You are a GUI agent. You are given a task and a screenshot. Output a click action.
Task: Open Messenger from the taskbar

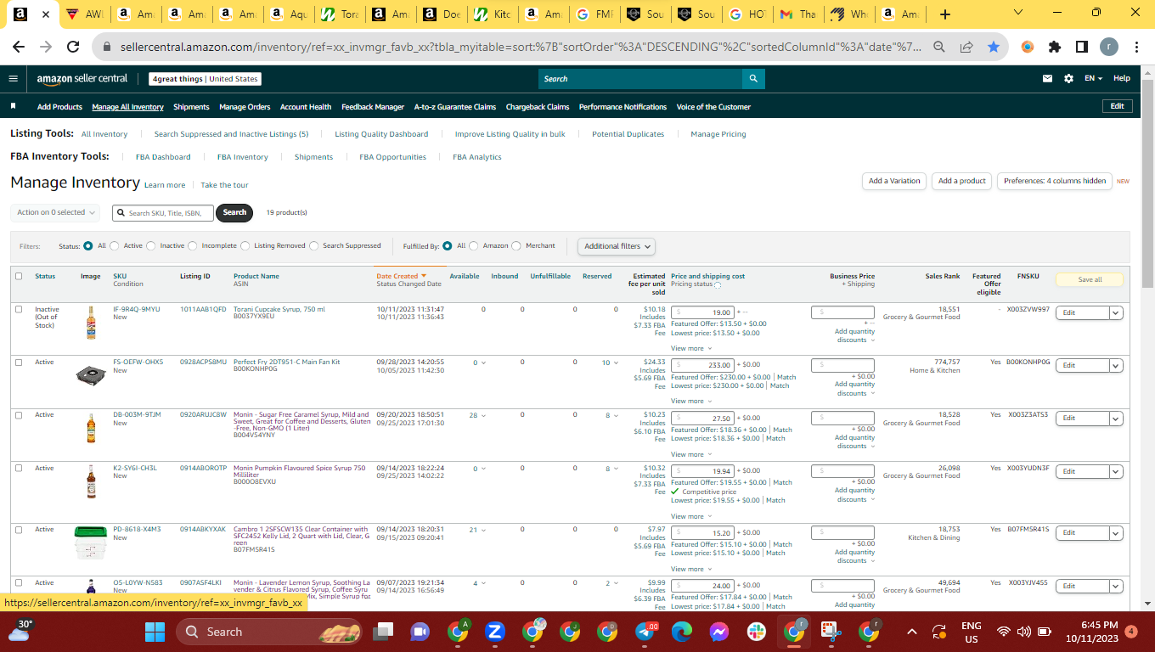pyautogui.click(x=718, y=632)
